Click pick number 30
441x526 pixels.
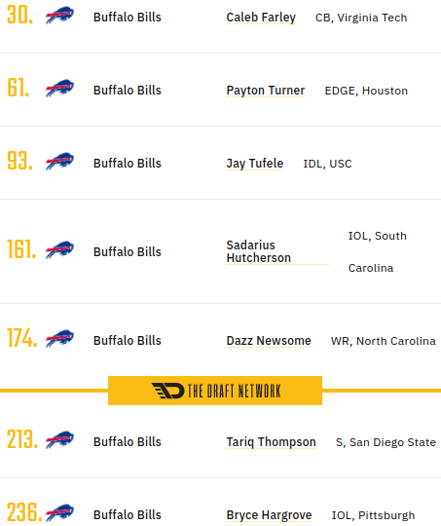pos(19,16)
